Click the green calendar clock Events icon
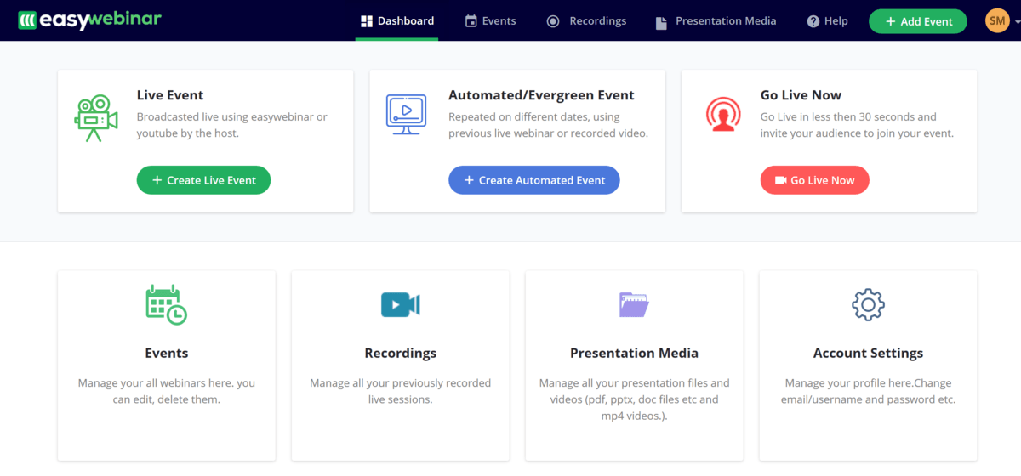The width and height of the screenshot is (1021, 476). click(x=166, y=305)
